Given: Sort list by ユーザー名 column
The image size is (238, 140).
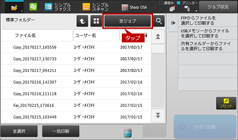Looking at the screenshot, I should [86, 36].
